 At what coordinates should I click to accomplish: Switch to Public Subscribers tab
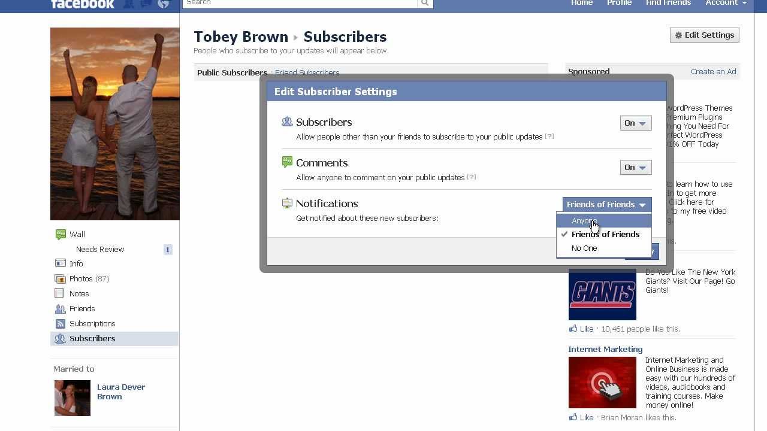232,72
